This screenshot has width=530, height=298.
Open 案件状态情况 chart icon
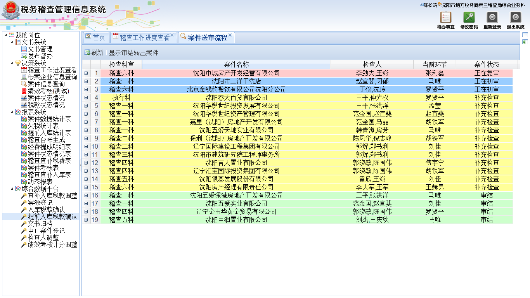(24, 98)
